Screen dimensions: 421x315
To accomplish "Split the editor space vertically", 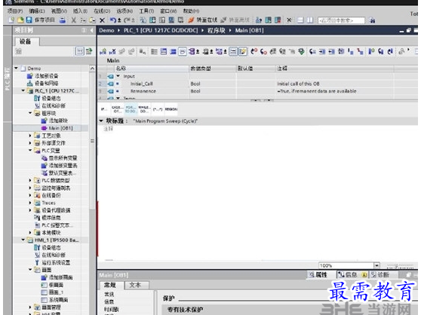I will point(310,20).
